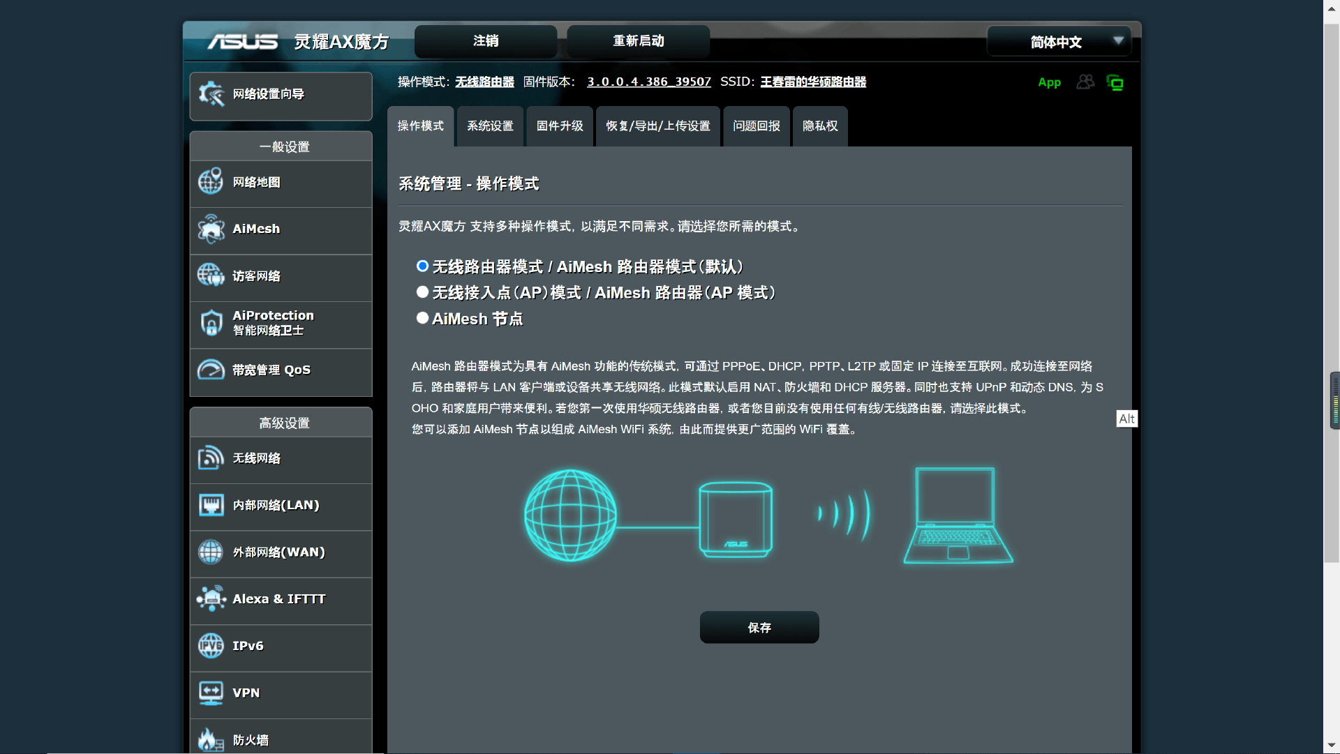Open firmware version 3.0.0.4.386_39507 link

point(649,82)
